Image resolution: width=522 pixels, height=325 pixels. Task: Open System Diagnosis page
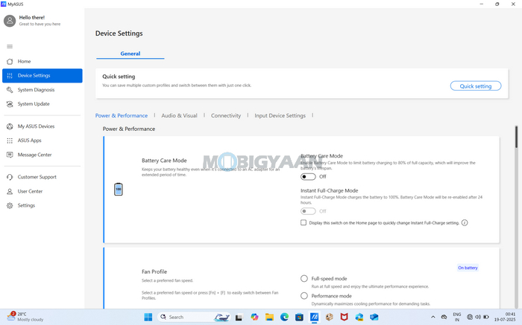tap(42, 90)
